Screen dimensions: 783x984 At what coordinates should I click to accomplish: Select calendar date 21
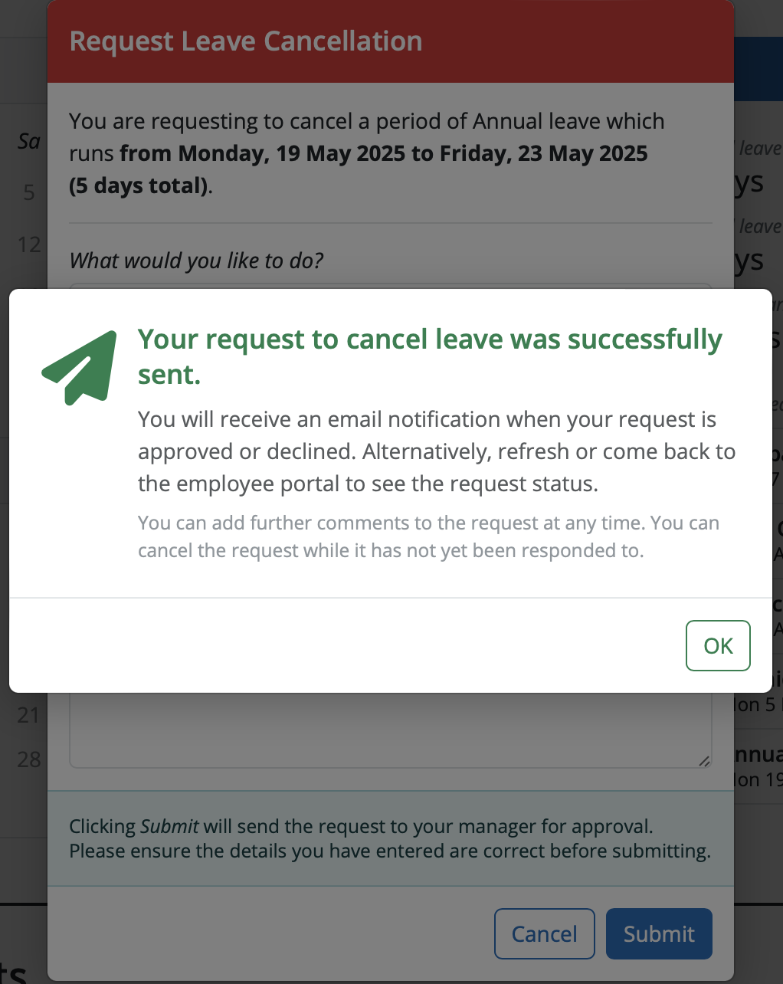[x=29, y=715]
